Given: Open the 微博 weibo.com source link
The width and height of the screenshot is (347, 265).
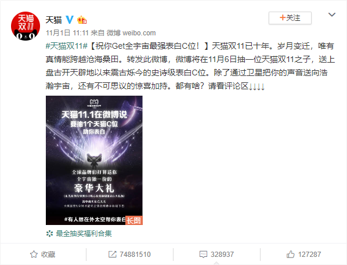Looking at the screenshot, I should coord(131,33).
